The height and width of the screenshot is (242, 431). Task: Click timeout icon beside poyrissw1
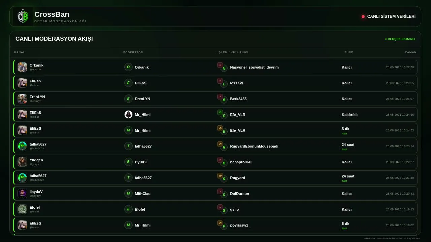(220, 223)
